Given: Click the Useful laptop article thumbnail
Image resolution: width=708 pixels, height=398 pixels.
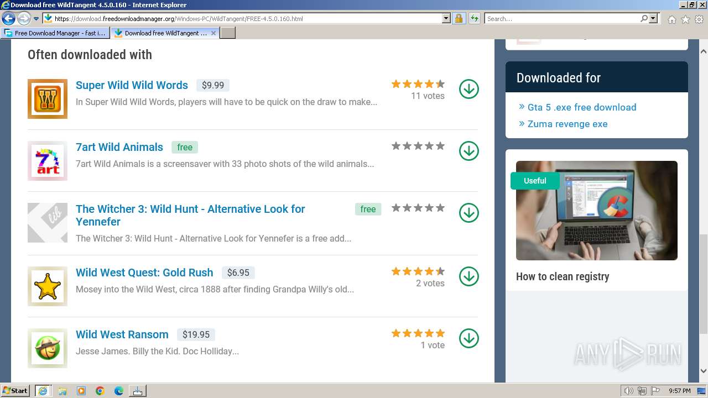Looking at the screenshot, I should click(x=597, y=211).
